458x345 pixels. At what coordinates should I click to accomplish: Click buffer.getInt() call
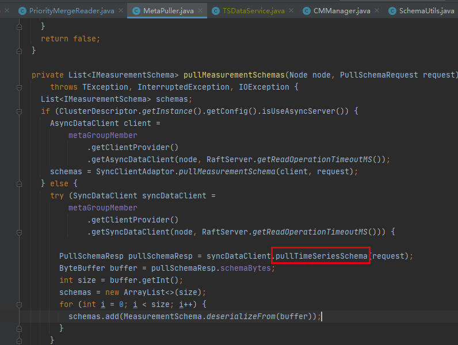tap(144, 280)
